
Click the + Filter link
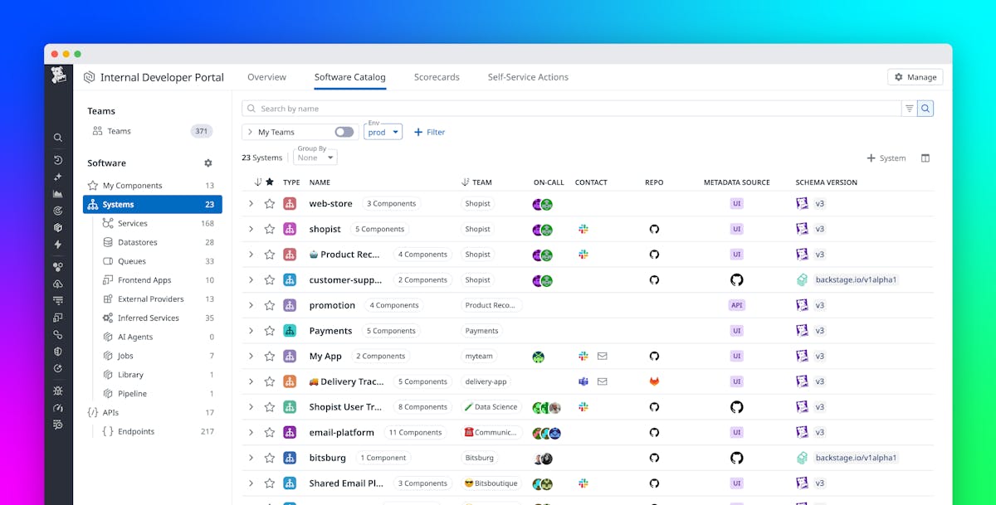429,131
